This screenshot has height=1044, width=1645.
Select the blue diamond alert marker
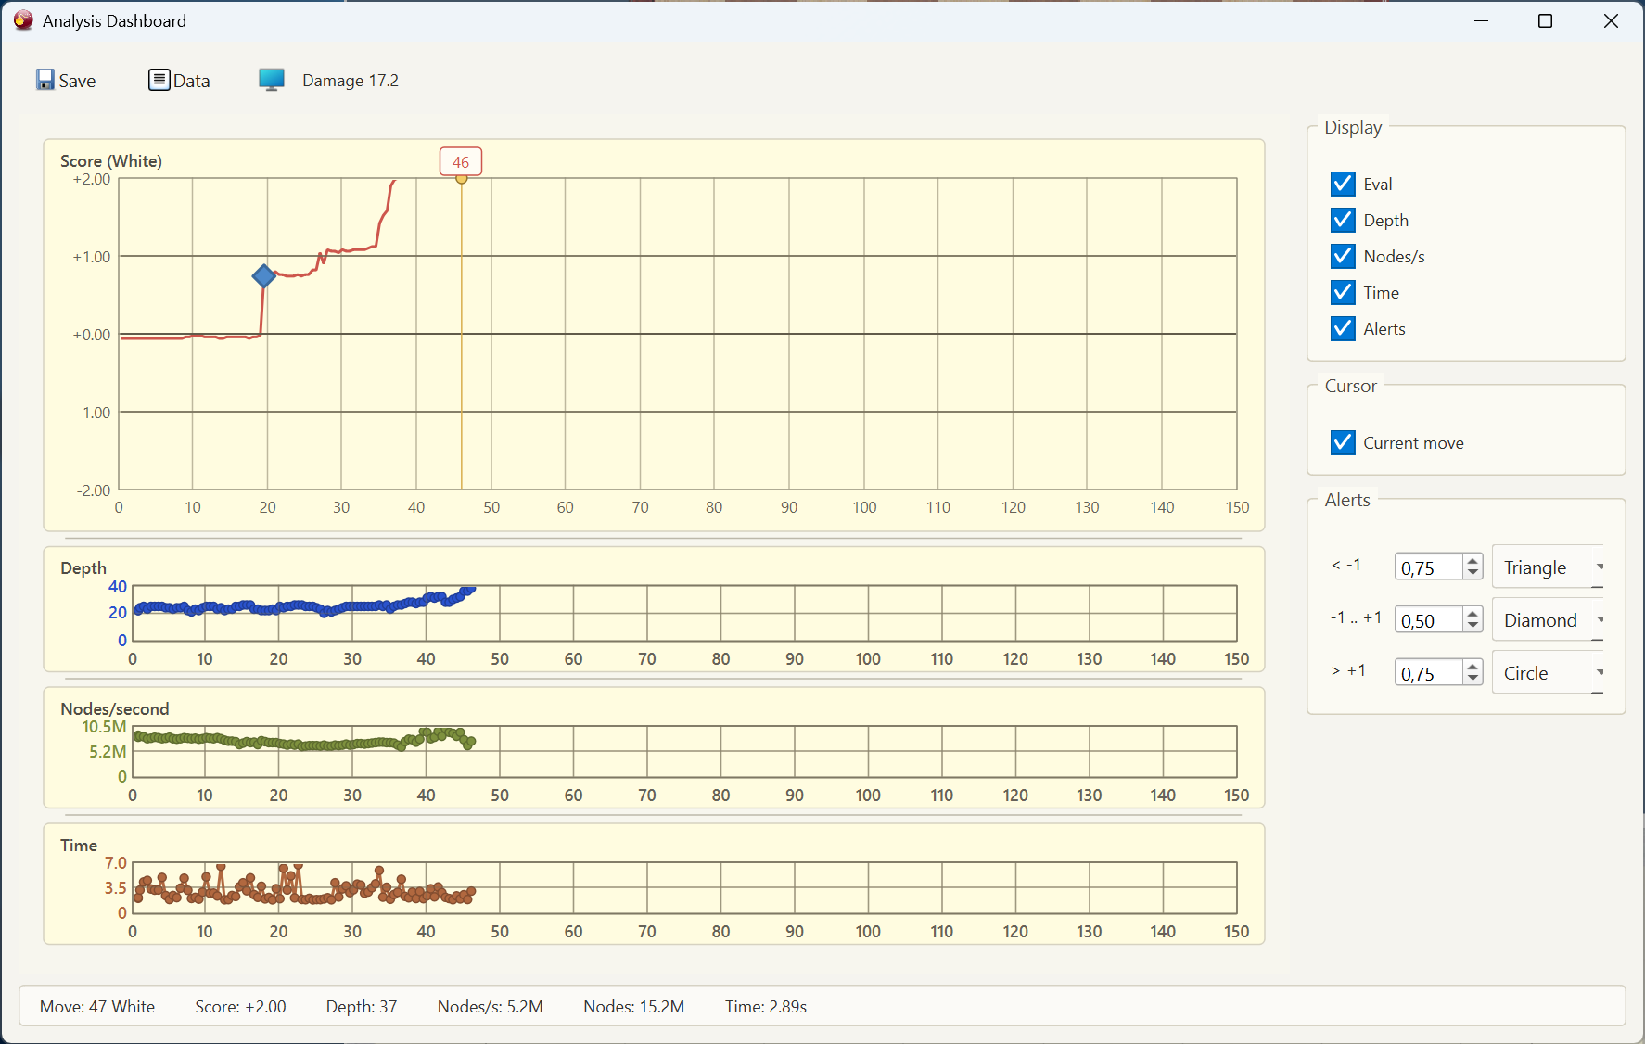pos(264,275)
